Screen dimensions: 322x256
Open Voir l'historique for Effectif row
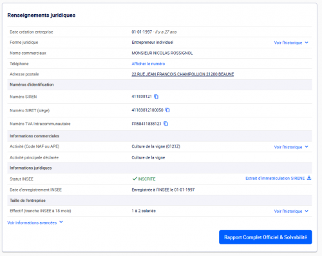(x=288, y=212)
